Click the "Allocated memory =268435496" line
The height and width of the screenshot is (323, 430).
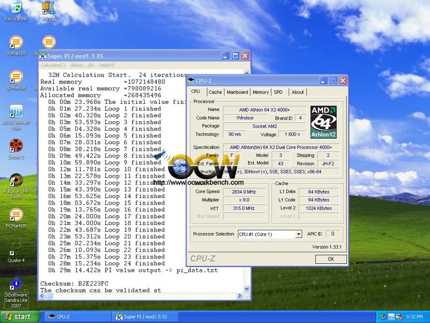pos(101,95)
